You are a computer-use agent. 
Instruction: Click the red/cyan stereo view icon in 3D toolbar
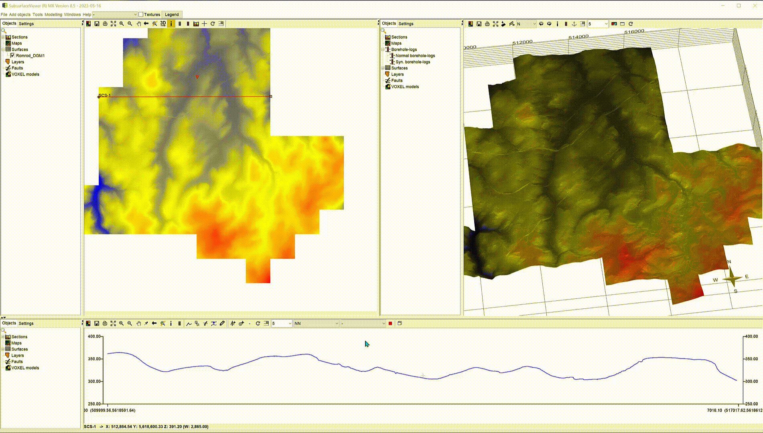click(614, 24)
